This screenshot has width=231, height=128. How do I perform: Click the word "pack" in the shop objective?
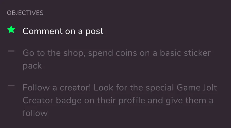32,66
